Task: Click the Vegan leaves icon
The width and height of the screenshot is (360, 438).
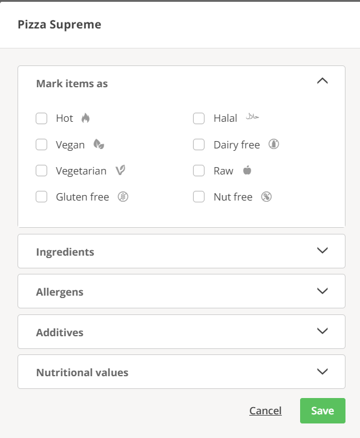Action: pyautogui.click(x=99, y=144)
